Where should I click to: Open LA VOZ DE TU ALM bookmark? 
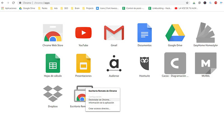point(186,8)
